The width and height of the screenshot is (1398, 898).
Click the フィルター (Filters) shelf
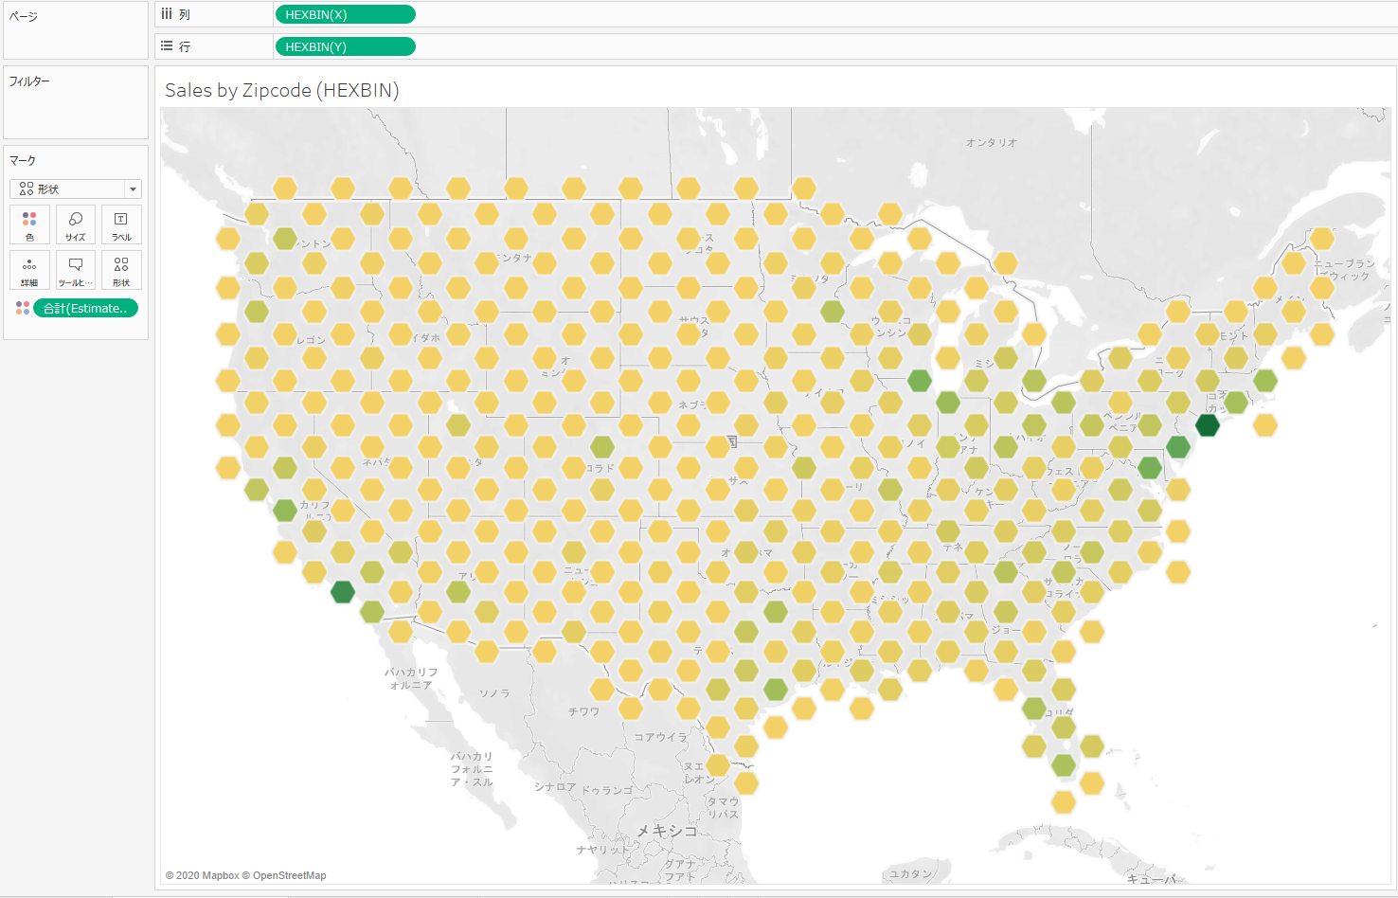(x=76, y=102)
